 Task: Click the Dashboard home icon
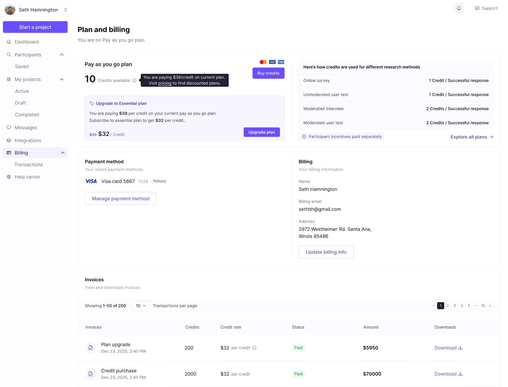[9, 42]
